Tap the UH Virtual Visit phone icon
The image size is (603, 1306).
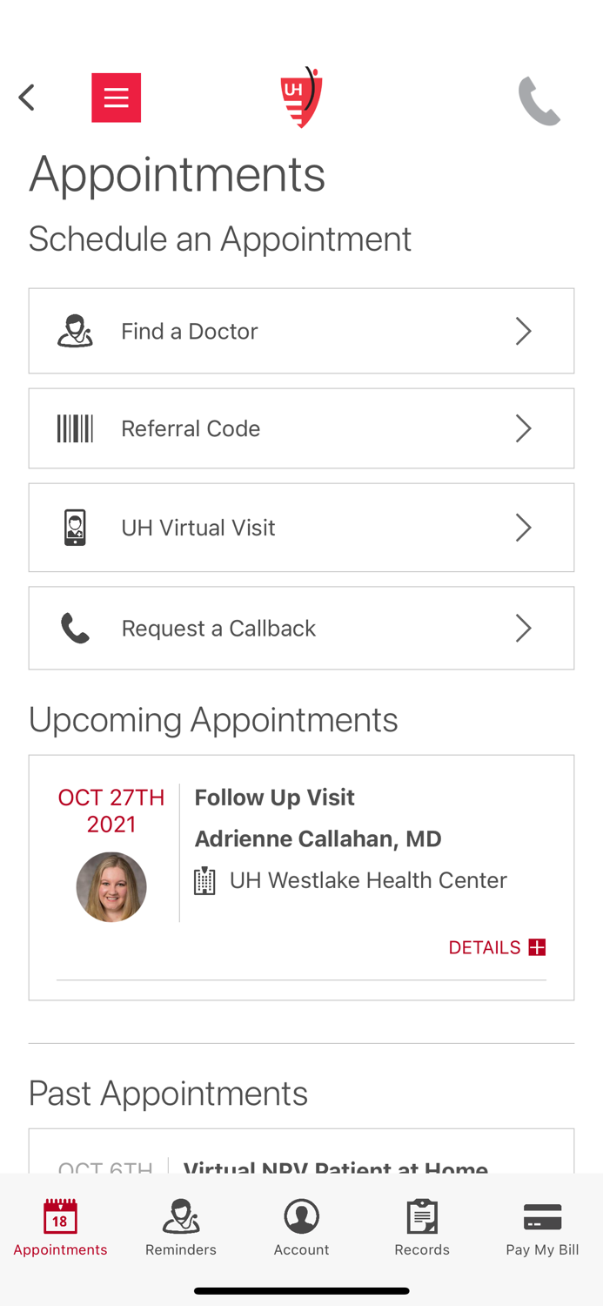[75, 528]
